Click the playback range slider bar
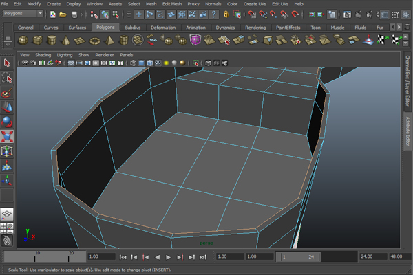 (x=298, y=256)
